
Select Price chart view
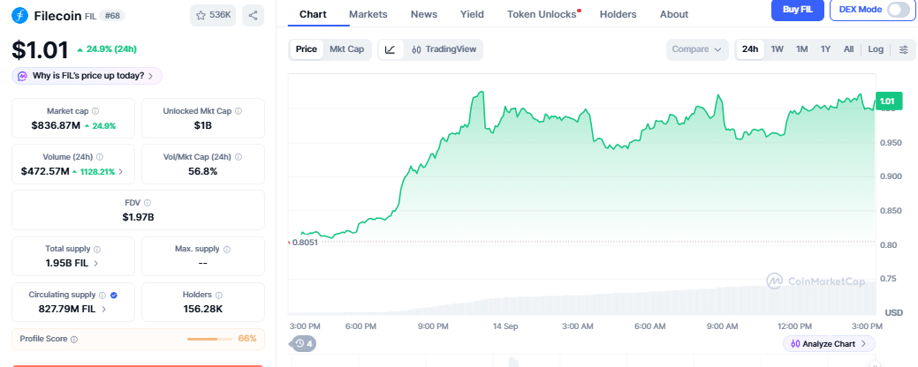(x=307, y=49)
